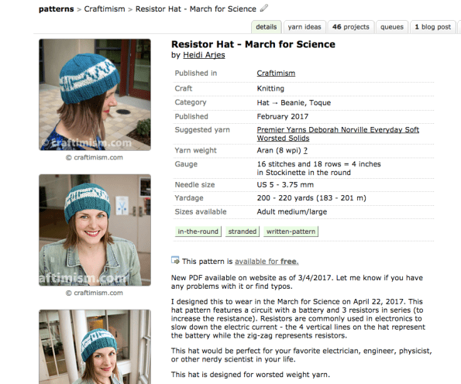This screenshot has height=384, width=461.
Task: Open the yarn weight question mark help
Action: pos(305,150)
